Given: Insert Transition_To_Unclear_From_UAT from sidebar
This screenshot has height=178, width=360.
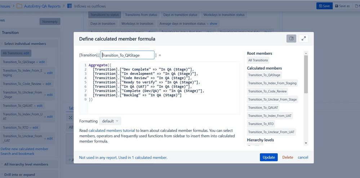Looking at the screenshot, I should 271,132.
